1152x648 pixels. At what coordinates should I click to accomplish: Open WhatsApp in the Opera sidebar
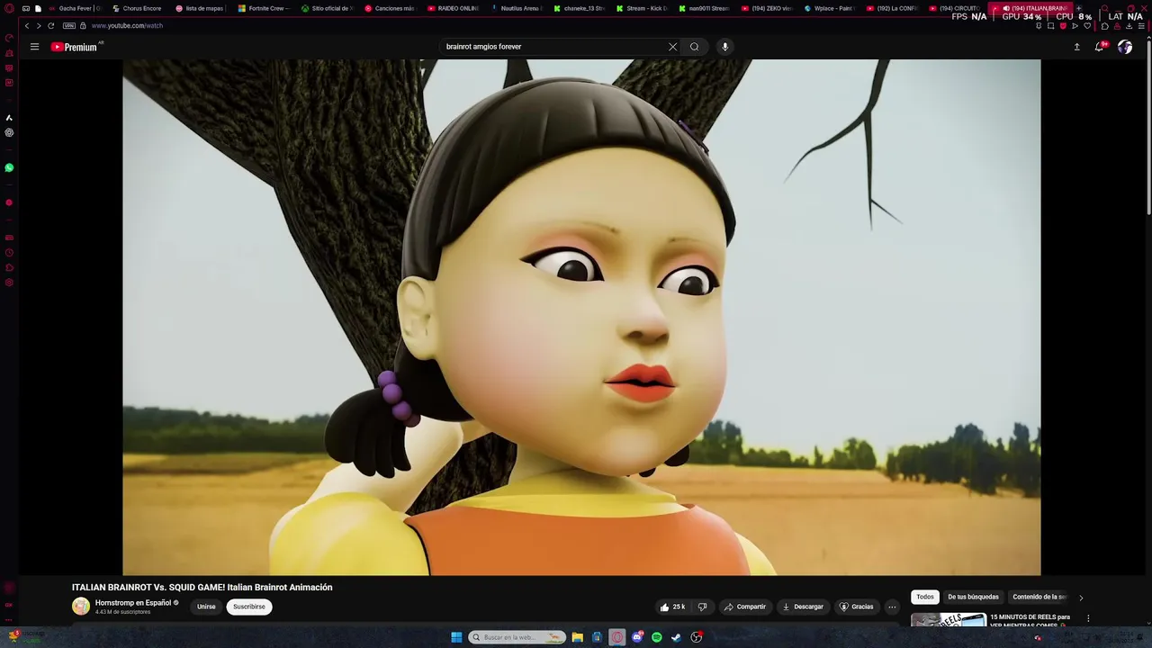(9, 167)
